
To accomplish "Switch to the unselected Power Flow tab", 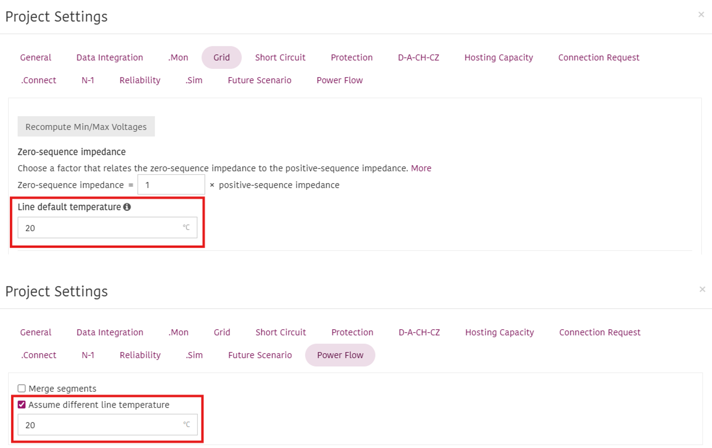I will (x=340, y=80).
